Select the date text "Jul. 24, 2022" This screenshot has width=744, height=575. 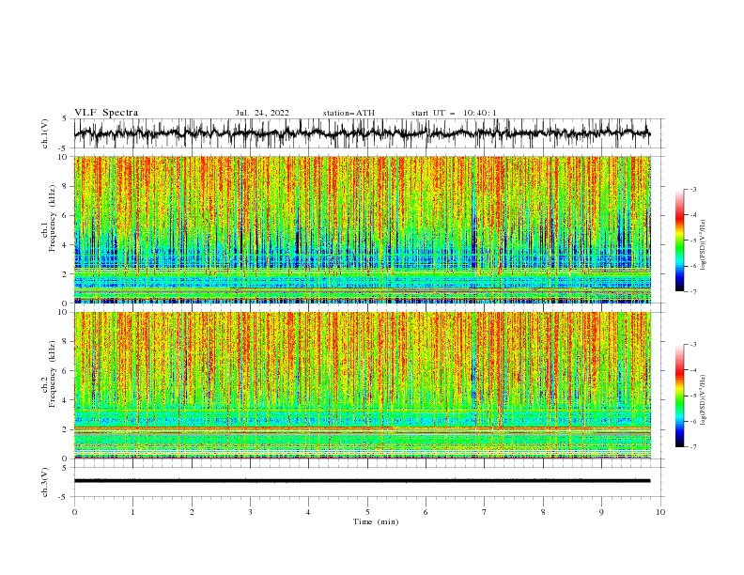pos(262,113)
